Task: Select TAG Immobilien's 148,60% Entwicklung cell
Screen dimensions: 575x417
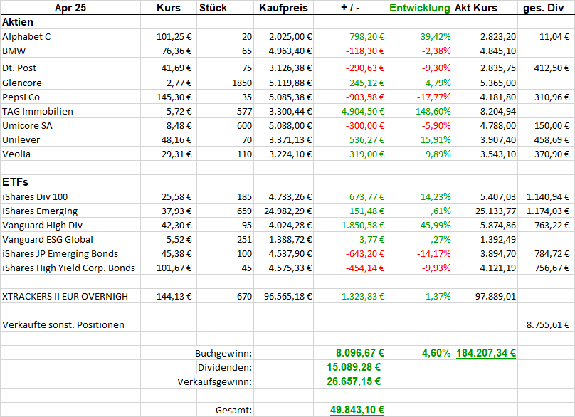Action: click(432, 111)
